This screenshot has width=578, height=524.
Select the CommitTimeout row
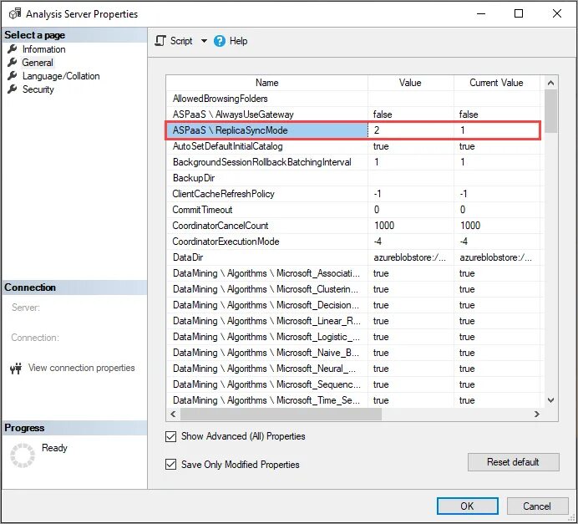(353, 210)
